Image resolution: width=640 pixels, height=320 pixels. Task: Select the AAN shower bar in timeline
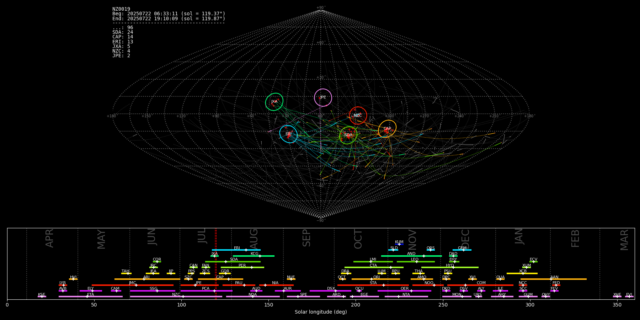554,279
